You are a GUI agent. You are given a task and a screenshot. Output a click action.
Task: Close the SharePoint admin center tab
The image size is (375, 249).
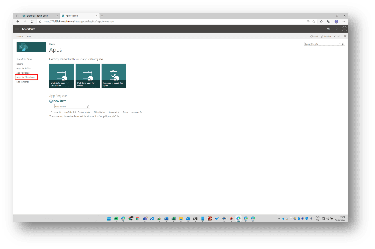[x=57, y=16]
